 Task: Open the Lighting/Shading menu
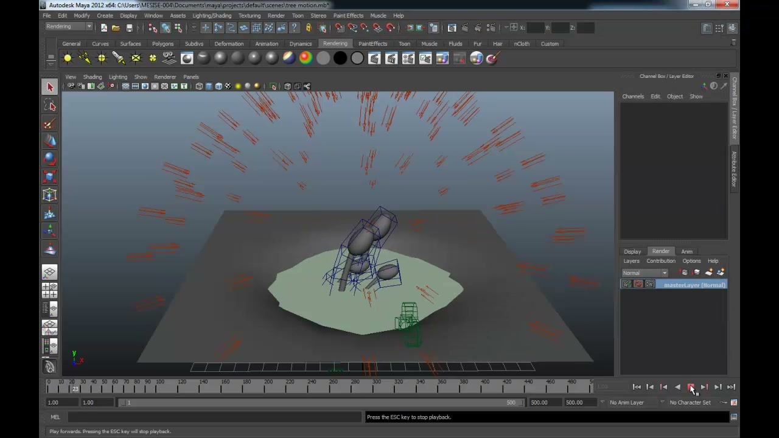coord(212,15)
